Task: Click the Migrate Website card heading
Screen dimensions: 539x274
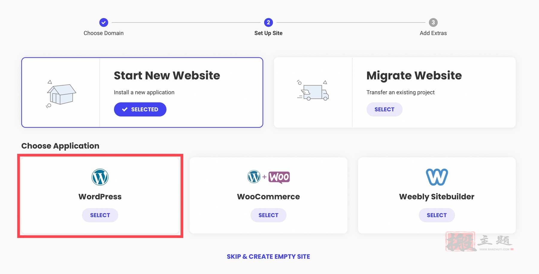Action: pos(414,76)
